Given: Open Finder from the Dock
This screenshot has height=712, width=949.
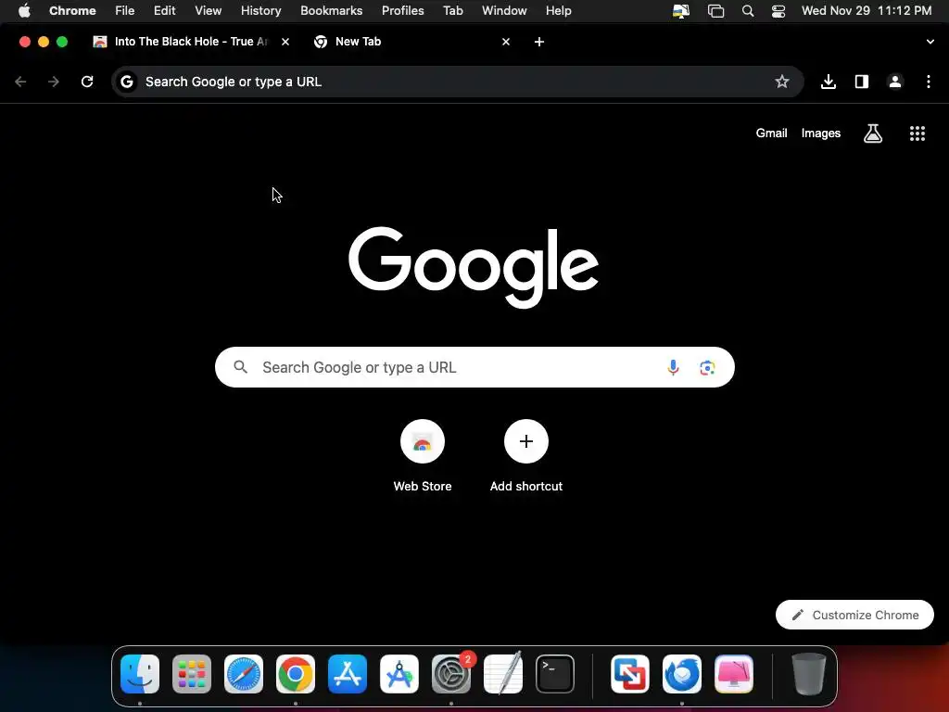Looking at the screenshot, I should 140,674.
